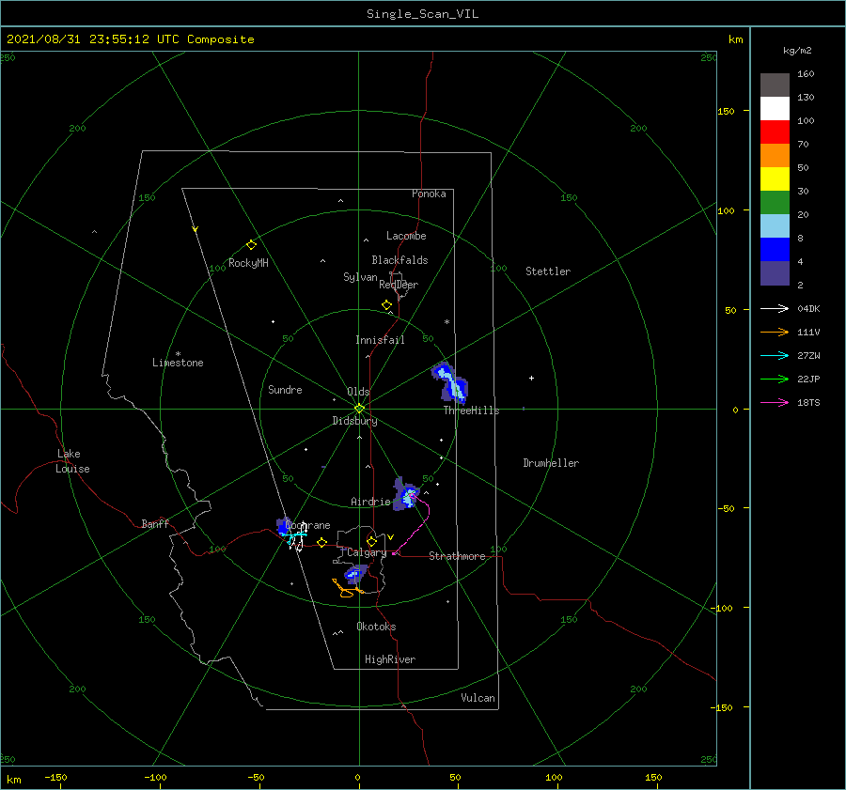Image resolution: width=846 pixels, height=790 pixels.
Task: Click the Sylvan town label
Action: coord(360,277)
